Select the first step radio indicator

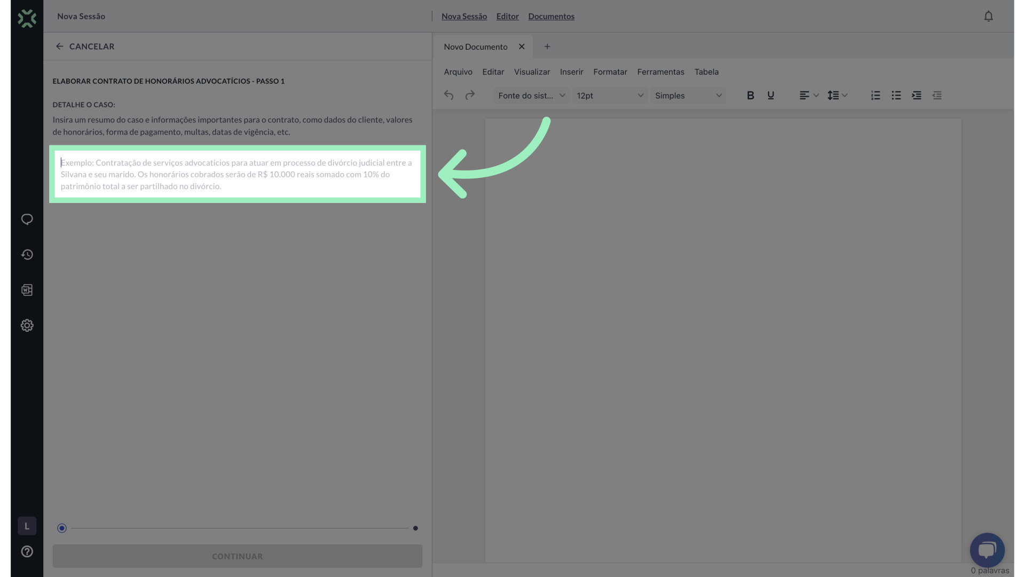(x=62, y=528)
